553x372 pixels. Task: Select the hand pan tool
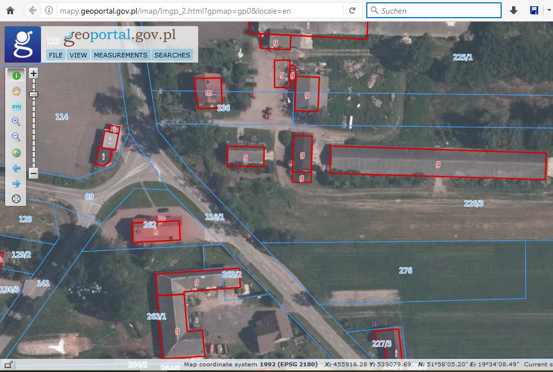16,90
